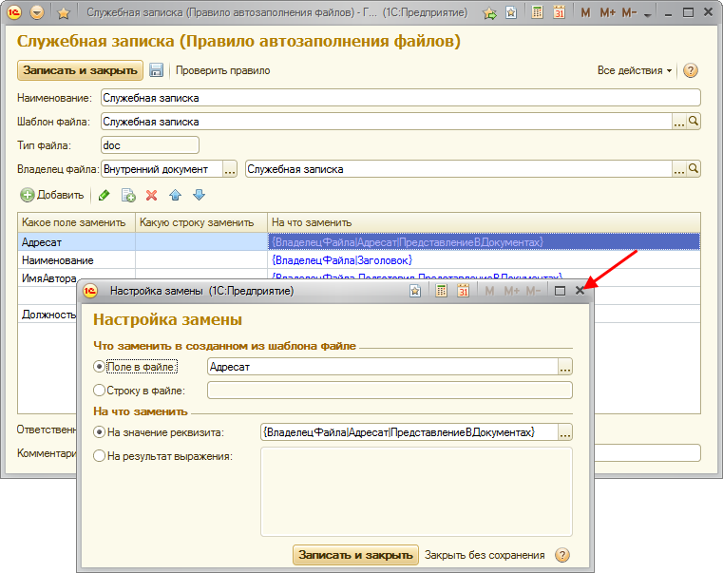Select the 'Должность' table row cell
The image size is (723, 573).
point(48,315)
